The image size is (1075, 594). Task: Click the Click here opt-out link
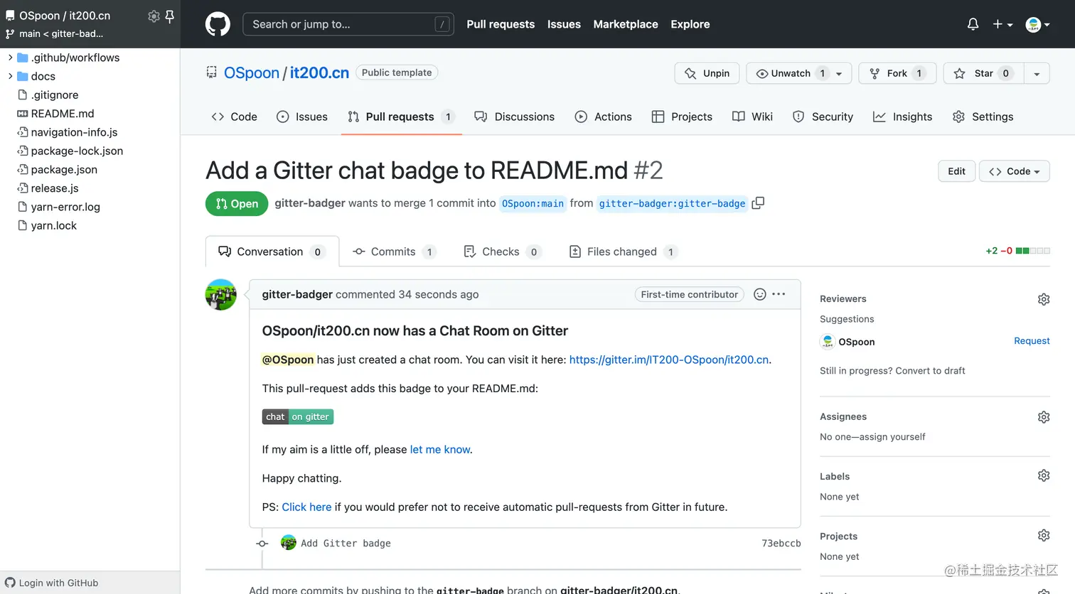click(306, 507)
